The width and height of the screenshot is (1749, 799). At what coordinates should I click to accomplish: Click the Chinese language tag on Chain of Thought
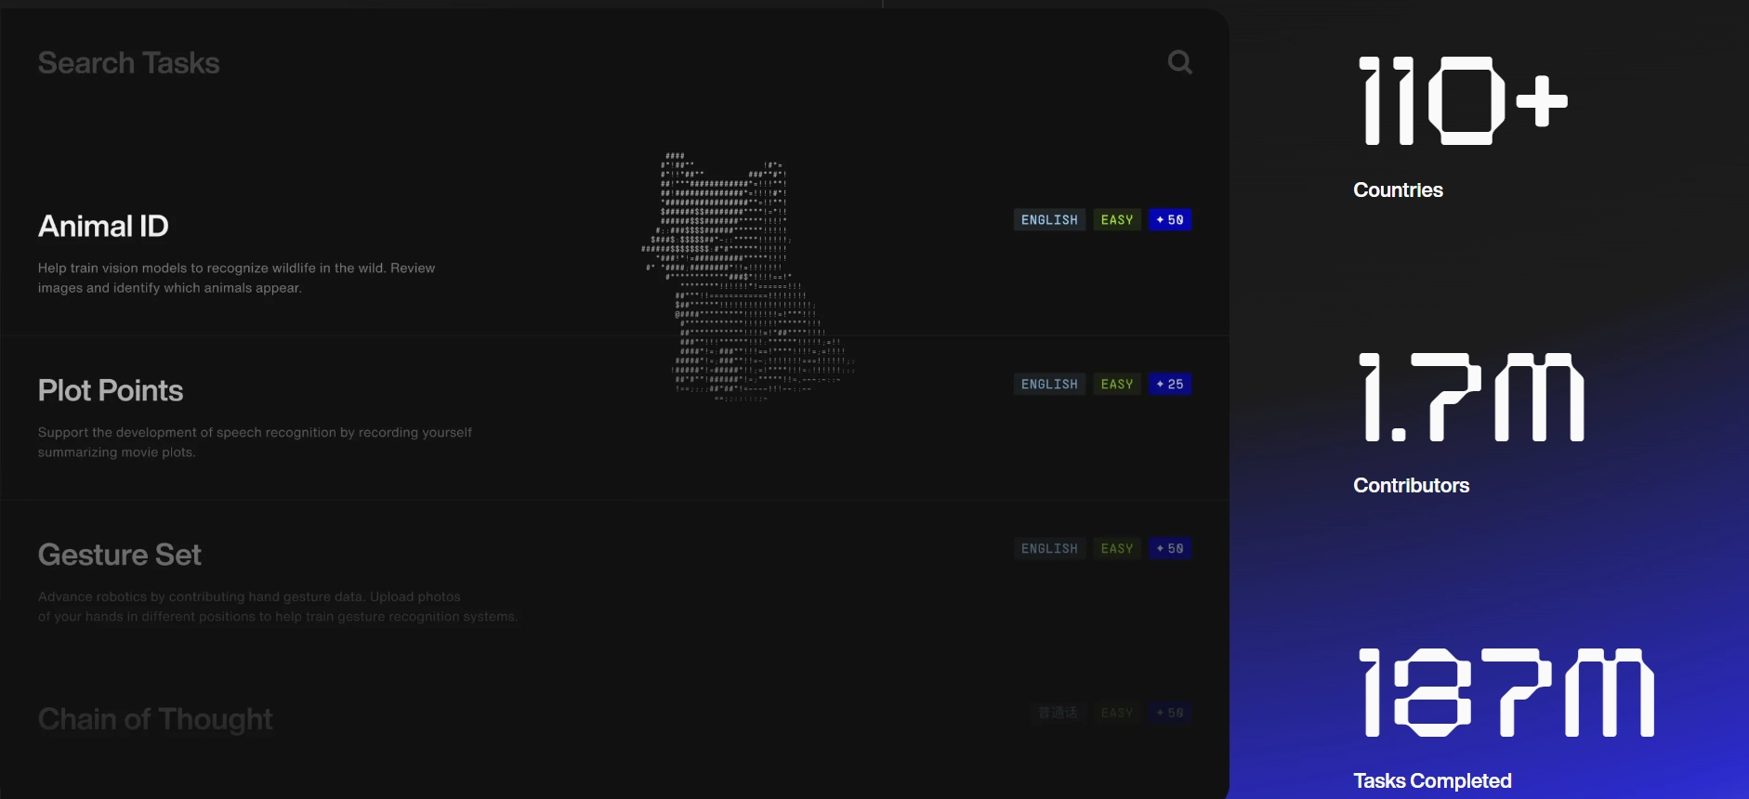pos(1058,713)
